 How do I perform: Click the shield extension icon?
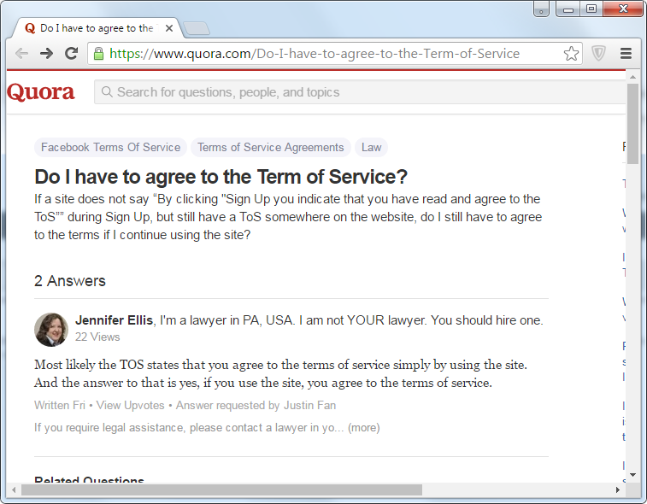tap(599, 54)
